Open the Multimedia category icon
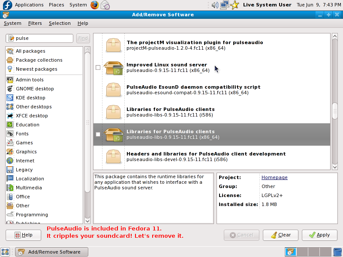Screen dimensions: 343x257 (x=10, y=188)
